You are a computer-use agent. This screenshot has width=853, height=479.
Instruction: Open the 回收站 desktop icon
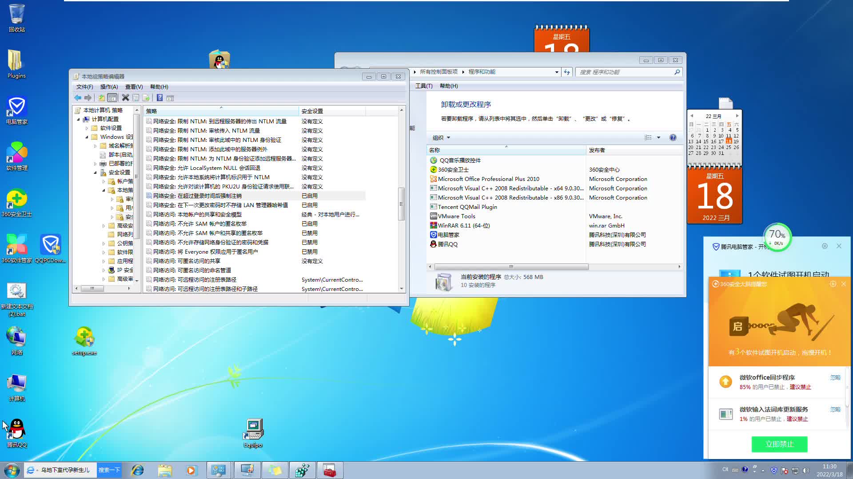pyautogui.click(x=17, y=19)
